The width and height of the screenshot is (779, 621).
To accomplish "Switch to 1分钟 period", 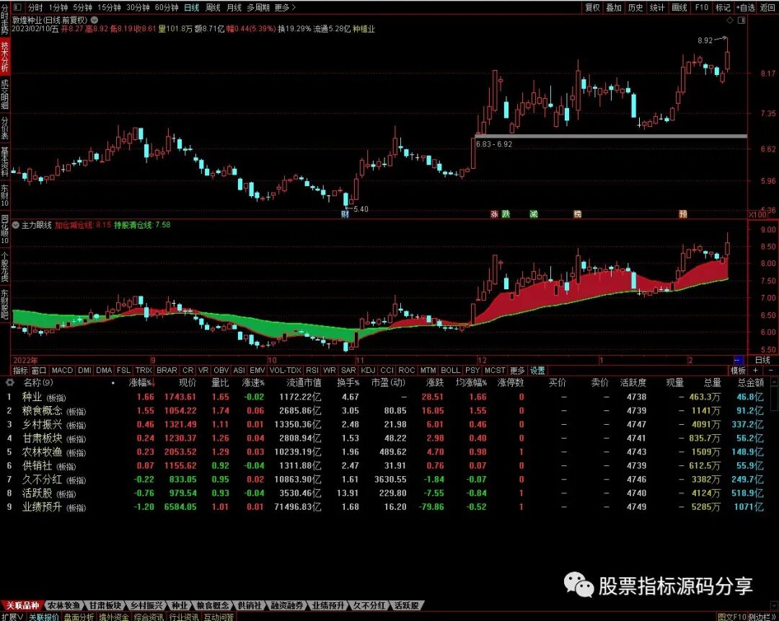I will point(58,7).
